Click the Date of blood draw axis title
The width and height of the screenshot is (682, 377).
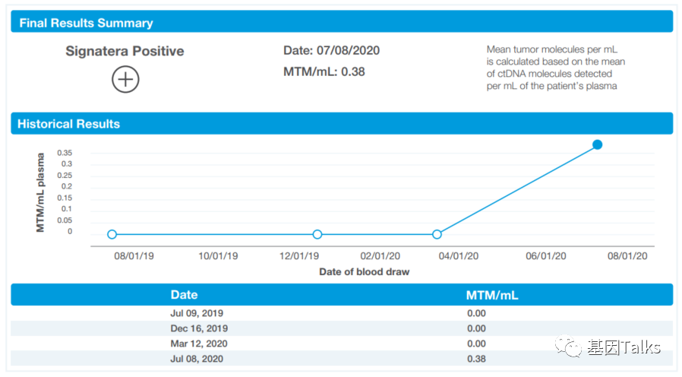click(x=364, y=272)
